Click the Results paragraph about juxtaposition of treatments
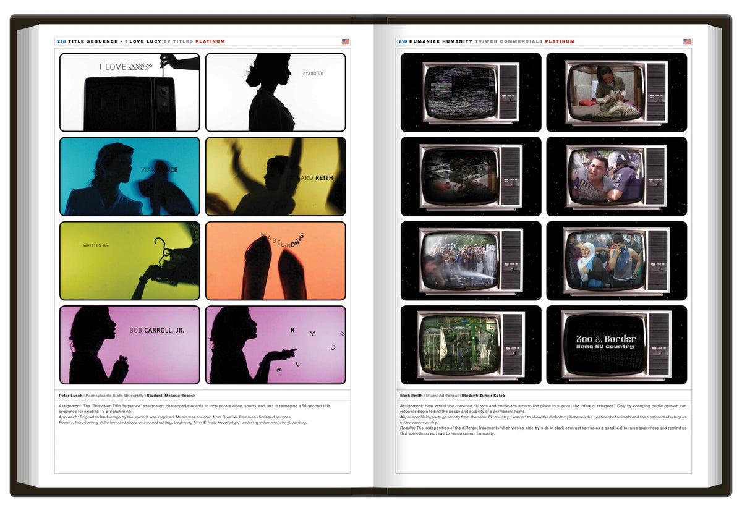 pyautogui.click(x=543, y=430)
